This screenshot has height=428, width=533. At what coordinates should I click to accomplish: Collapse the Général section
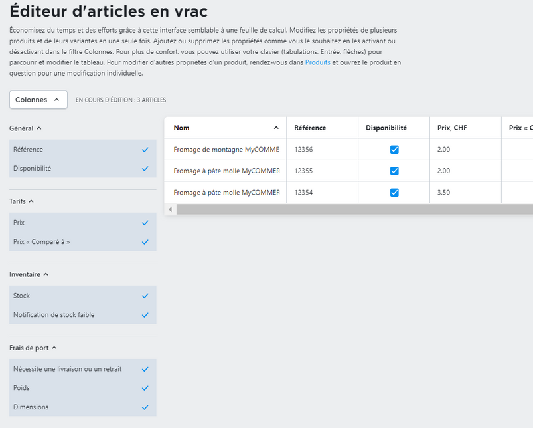(25, 128)
